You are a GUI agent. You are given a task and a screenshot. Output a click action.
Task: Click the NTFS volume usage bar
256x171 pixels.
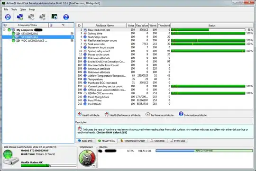(x=204, y=151)
